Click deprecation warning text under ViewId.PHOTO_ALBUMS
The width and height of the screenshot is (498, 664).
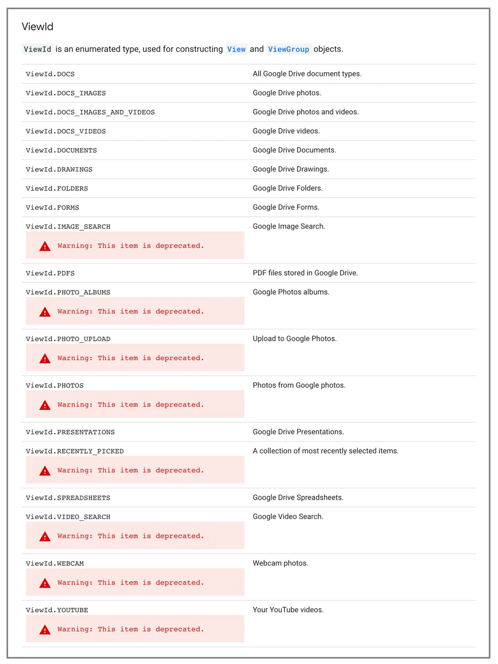[131, 311]
